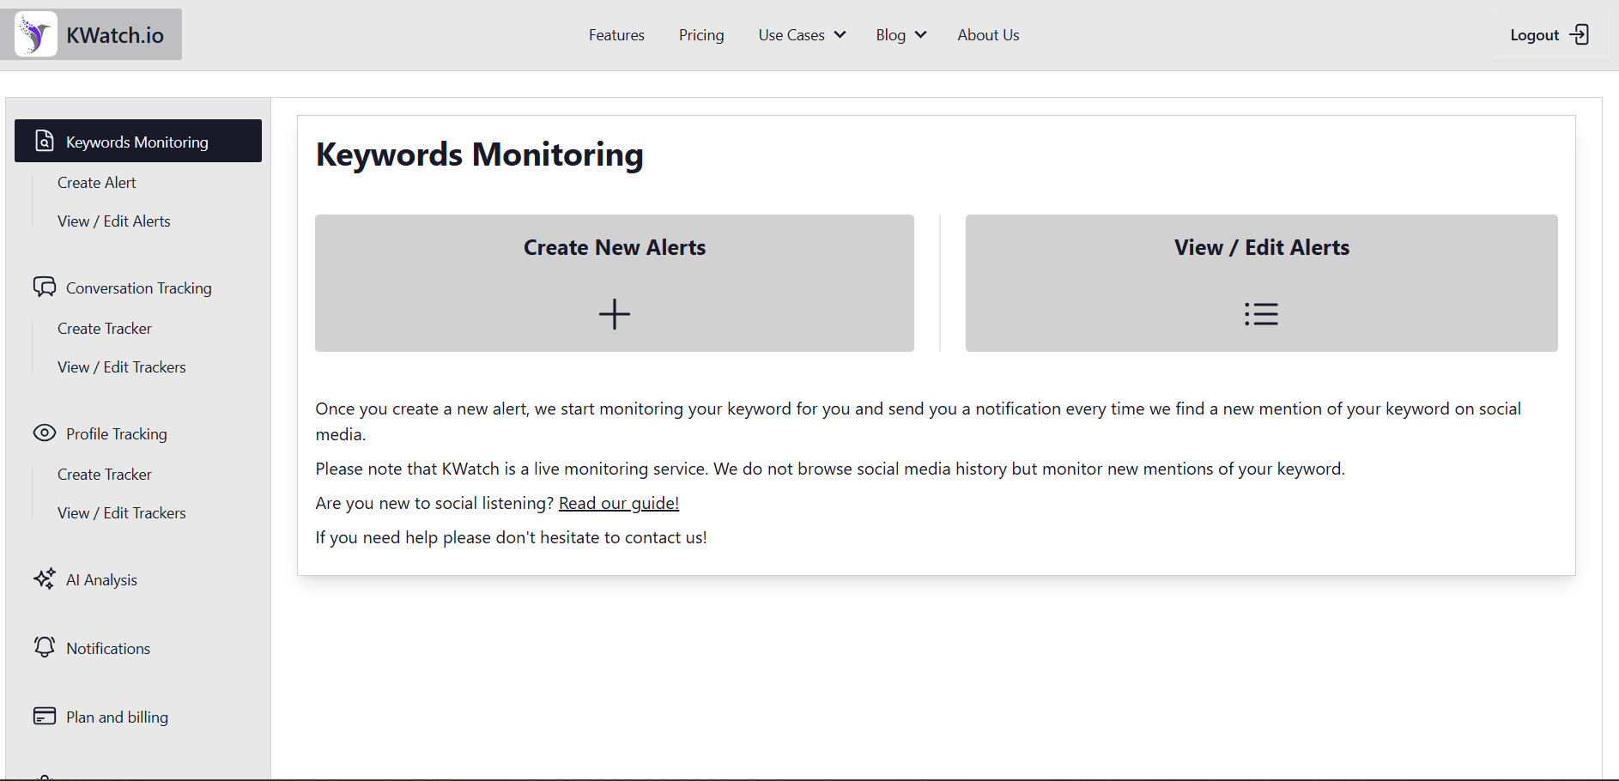Open Create Alert in the sidebar
The width and height of the screenshot is (1619, 781).
click(97, 182)
